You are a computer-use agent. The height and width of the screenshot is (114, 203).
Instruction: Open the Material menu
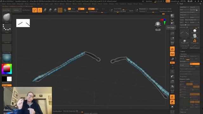69,4
